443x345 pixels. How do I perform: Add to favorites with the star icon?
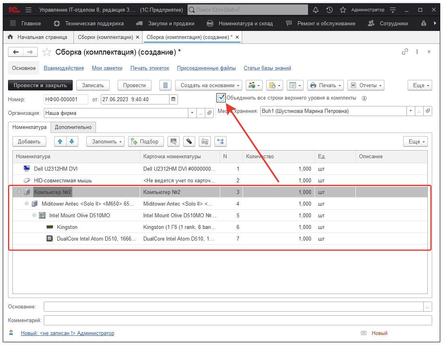pyautogui.click(x=47, y=52)
